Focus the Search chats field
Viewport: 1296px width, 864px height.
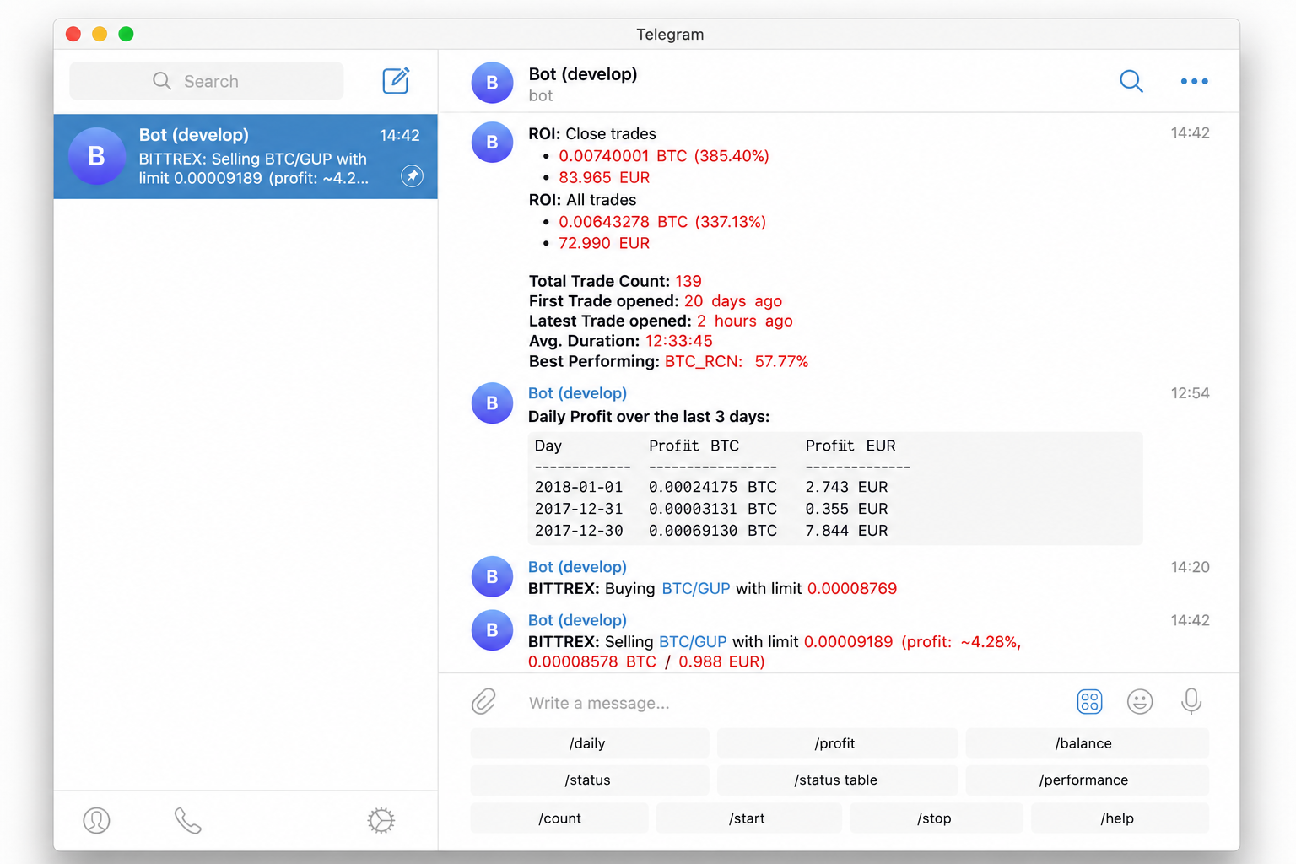pyautogui.click(x=206, y=81)
